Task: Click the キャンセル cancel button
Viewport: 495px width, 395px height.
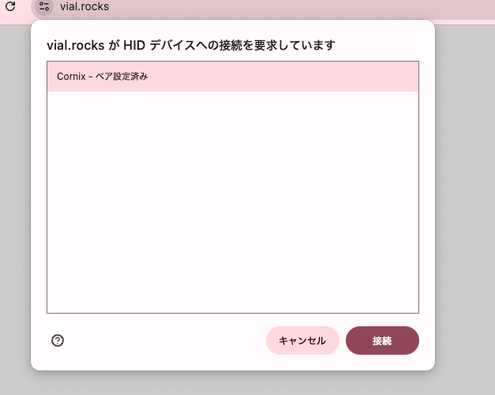Action: pyautogui.click(x=302, y=340)
